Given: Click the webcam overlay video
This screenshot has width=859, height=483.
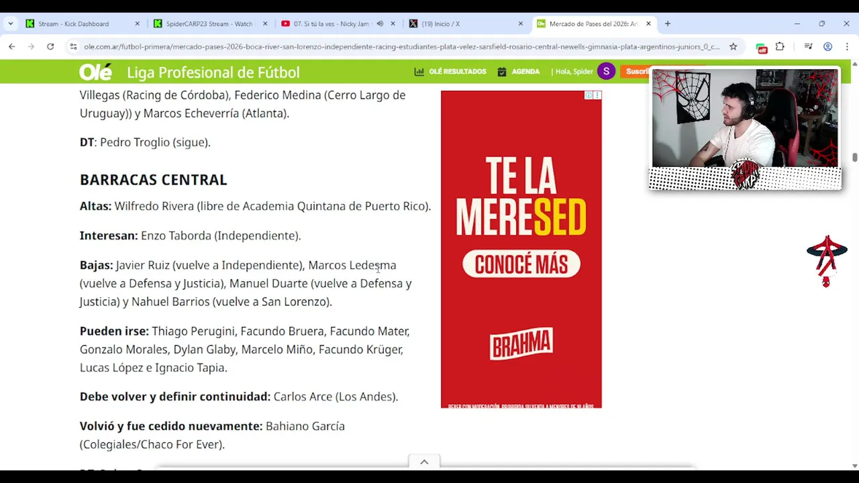Looking at the screenshot, I should click(x=745, y=118).
